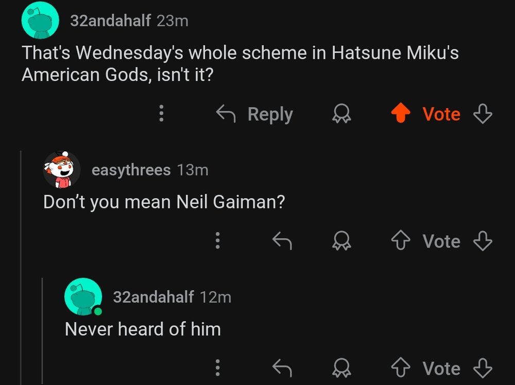Upvote the "Never heard of him" comment

tap(400, 368)
